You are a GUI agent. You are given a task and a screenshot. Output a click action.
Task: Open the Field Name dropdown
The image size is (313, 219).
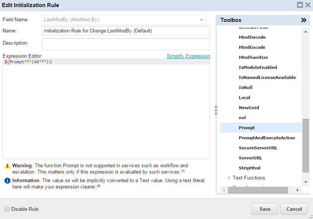(x=201, y=19)
